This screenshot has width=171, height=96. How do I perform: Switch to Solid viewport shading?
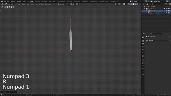(133, 4)
